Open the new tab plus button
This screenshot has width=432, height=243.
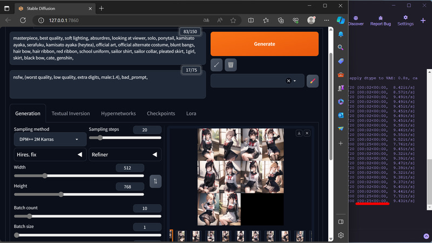pos(102,8)
